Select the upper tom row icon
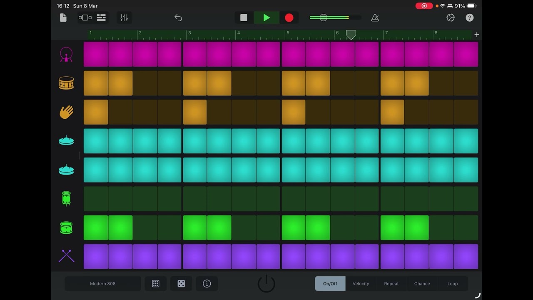Image resolution: width=533 pixels, height=300 pixels. 66,198
